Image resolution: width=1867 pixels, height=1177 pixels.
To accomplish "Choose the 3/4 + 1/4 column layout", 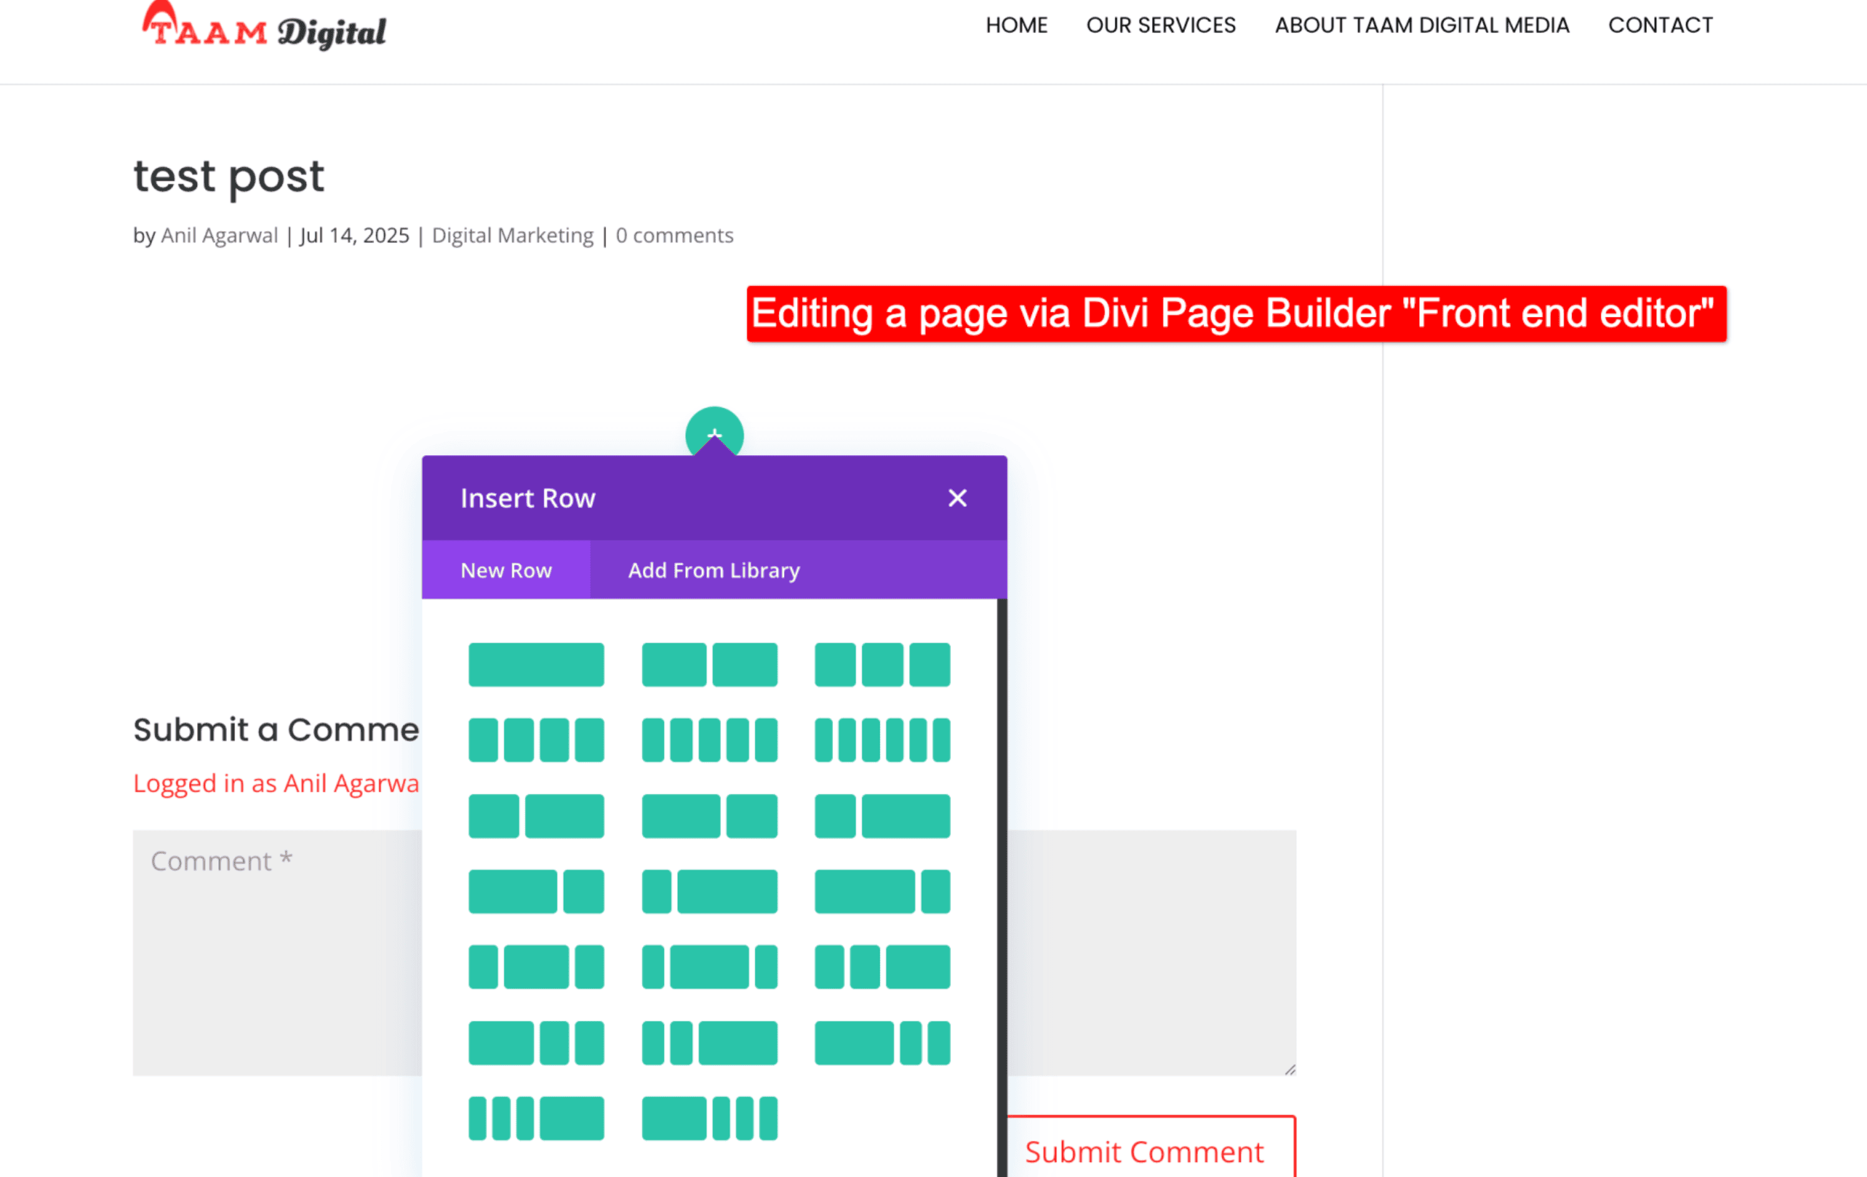I will tap(882, 891).
